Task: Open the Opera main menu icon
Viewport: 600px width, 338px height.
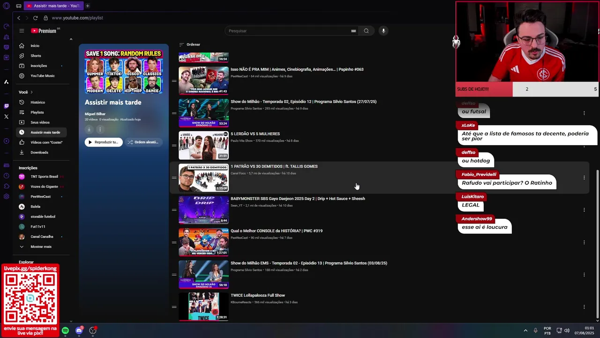Action: 6,6
